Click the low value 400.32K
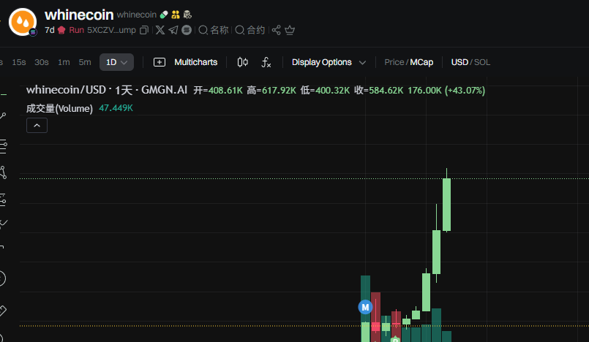This screenshot has height=342, width=589. [332, 91]
